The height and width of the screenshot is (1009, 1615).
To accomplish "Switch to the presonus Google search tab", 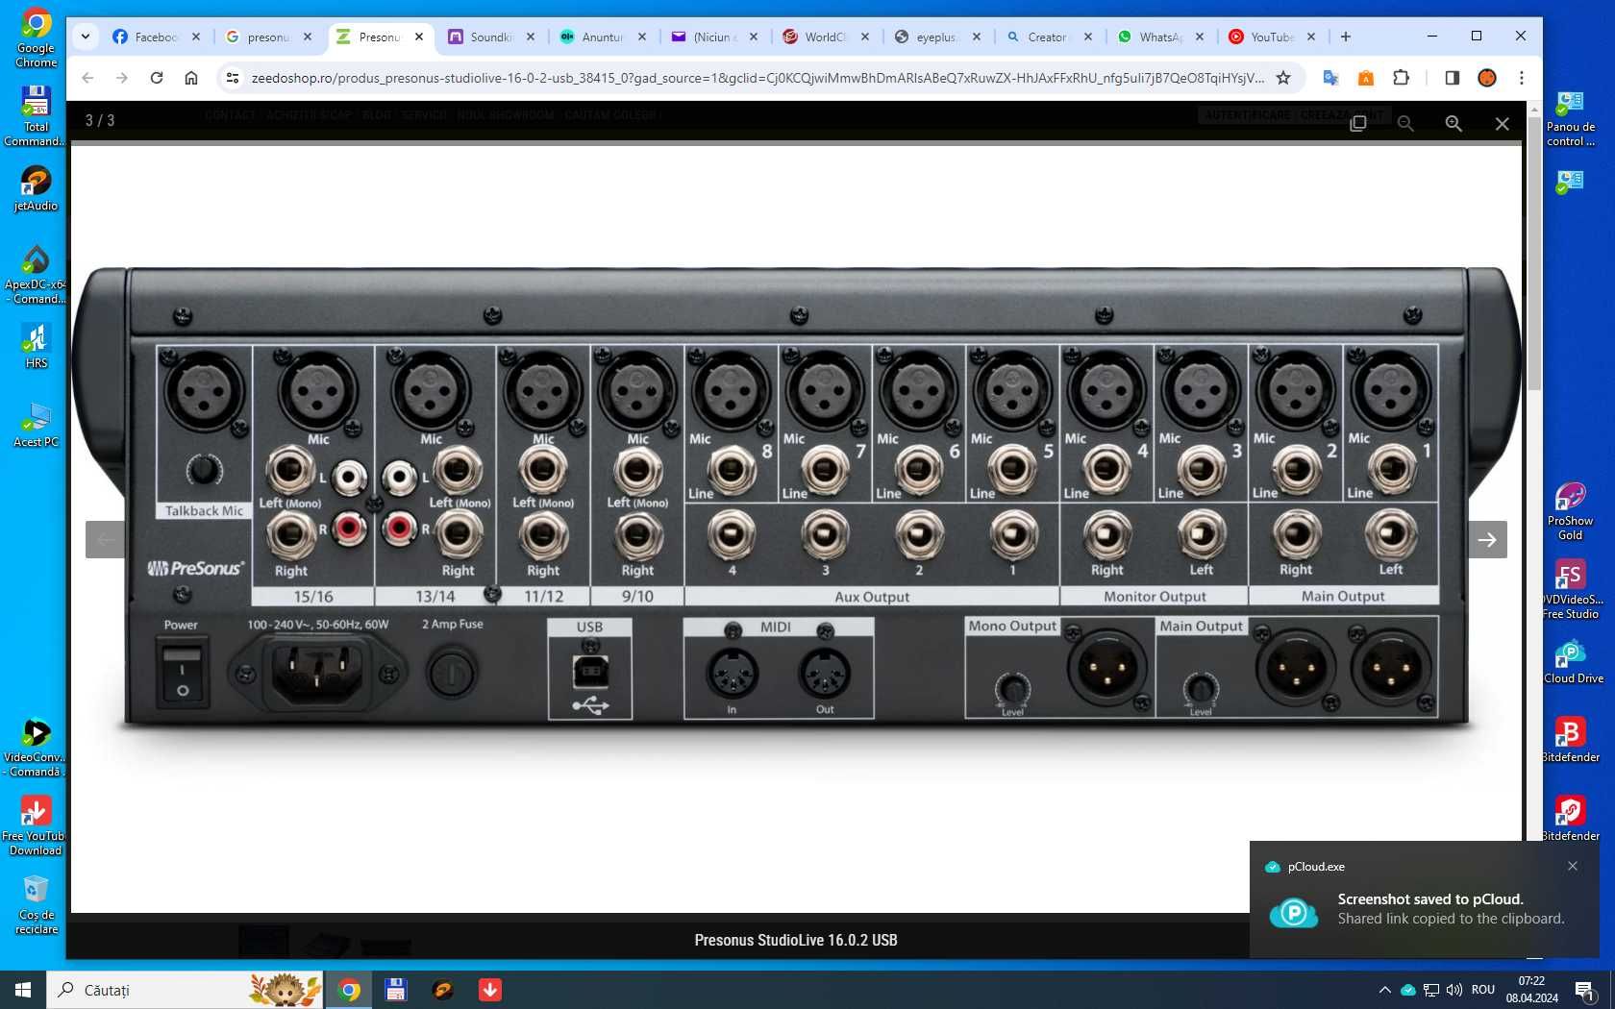I will (268, 37).
